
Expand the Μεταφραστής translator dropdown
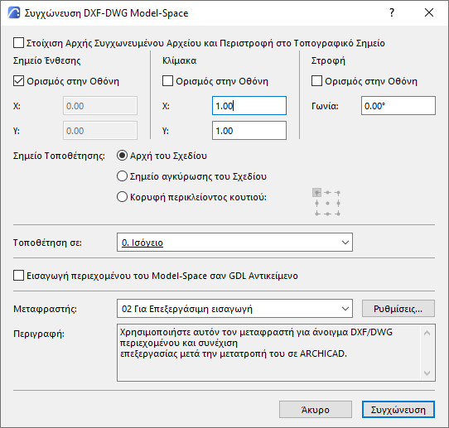(234, 309)
